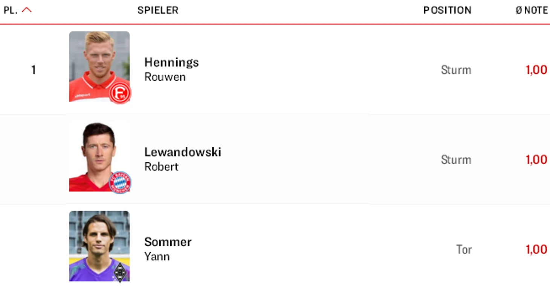
Task: Open Yann Sommer player photo
Action: coord(99,246)
